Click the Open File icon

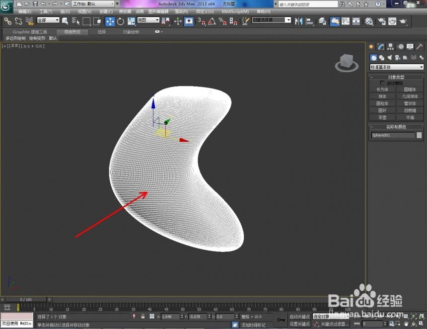[x=27, y=4]
